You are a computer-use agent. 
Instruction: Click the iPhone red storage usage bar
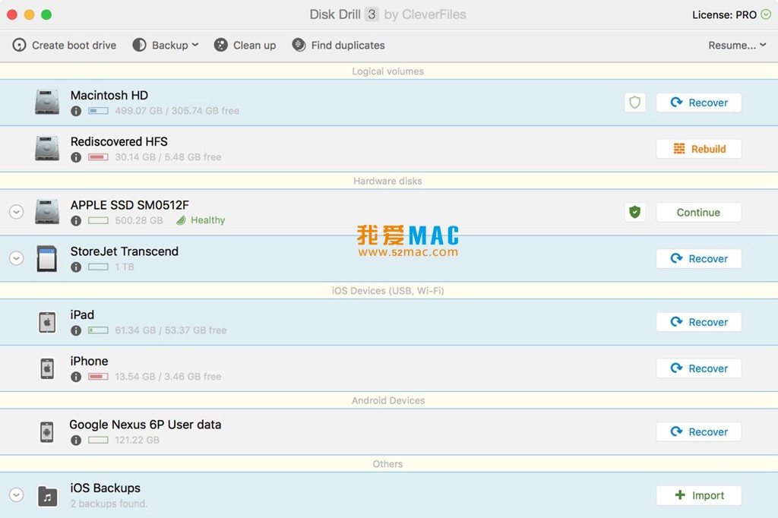click(x=98, y=377)
